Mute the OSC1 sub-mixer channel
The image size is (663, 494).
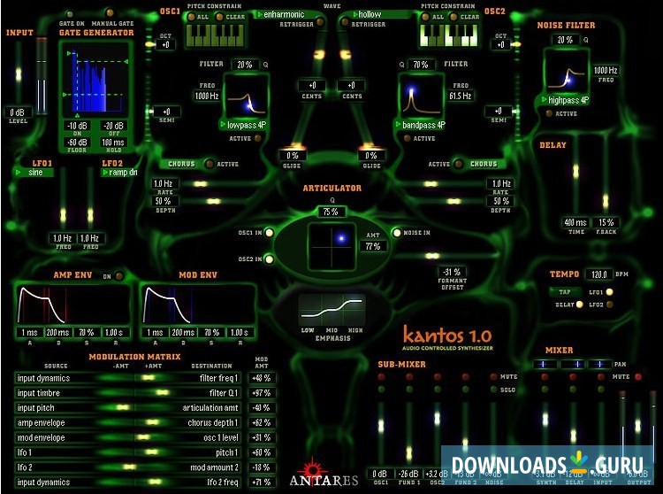point(381,376)
